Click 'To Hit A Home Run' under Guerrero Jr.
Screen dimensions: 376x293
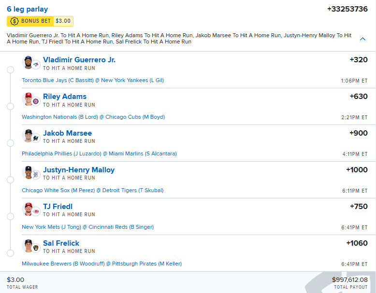[69, 68]
